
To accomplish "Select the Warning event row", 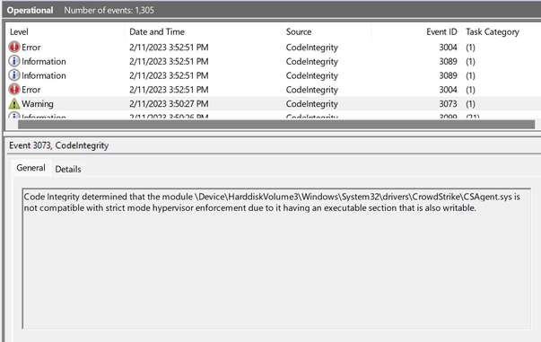I will 274,103.
